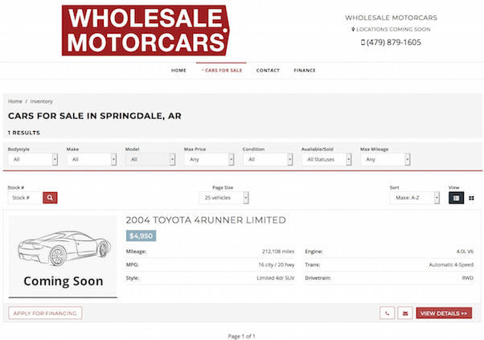Screen dimensions: 484x340
Task: Change Page Size from 25 vehicles
Action: point(225,197)
